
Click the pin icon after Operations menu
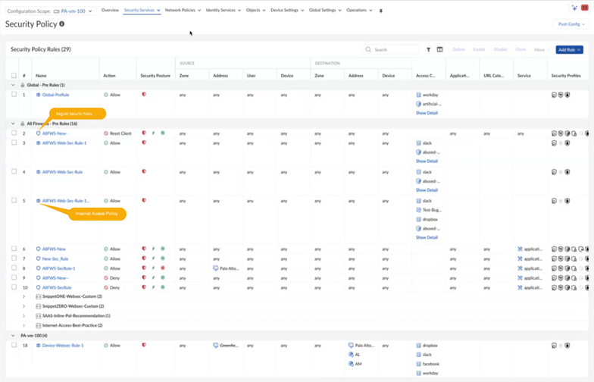pyautogui.click(x=381, y=11)
